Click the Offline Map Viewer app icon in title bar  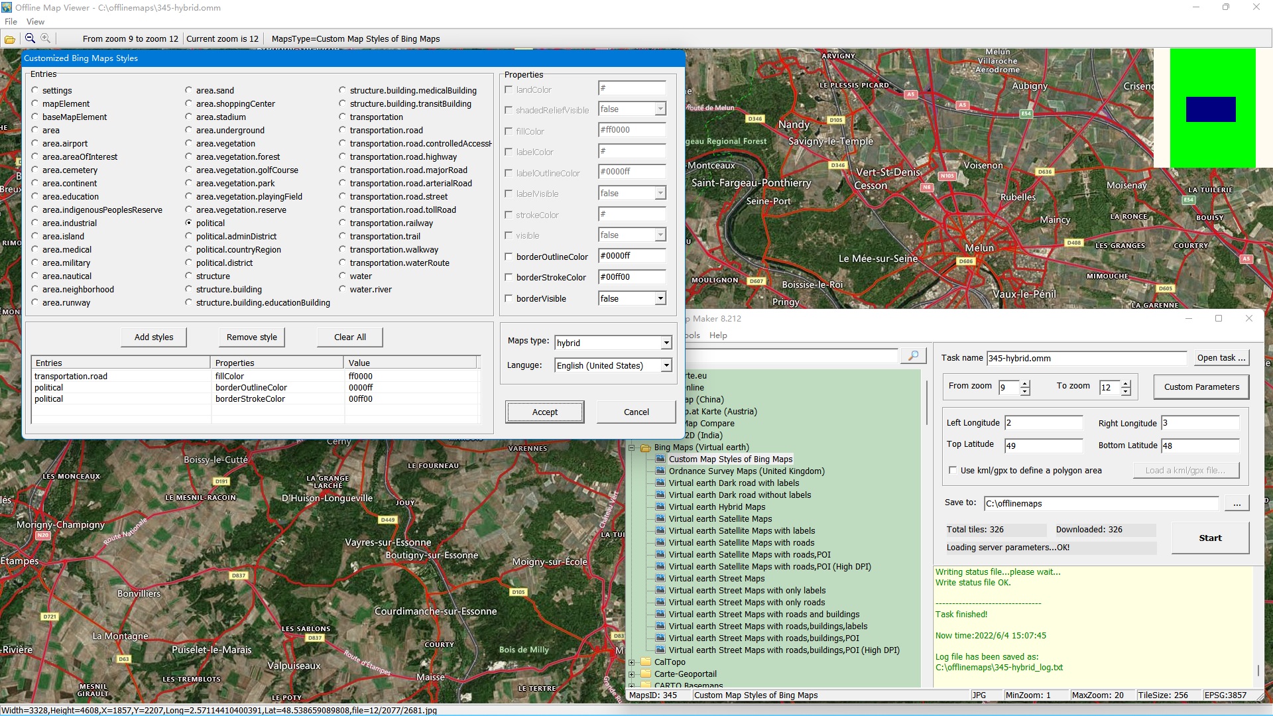[x=7, y=7]
